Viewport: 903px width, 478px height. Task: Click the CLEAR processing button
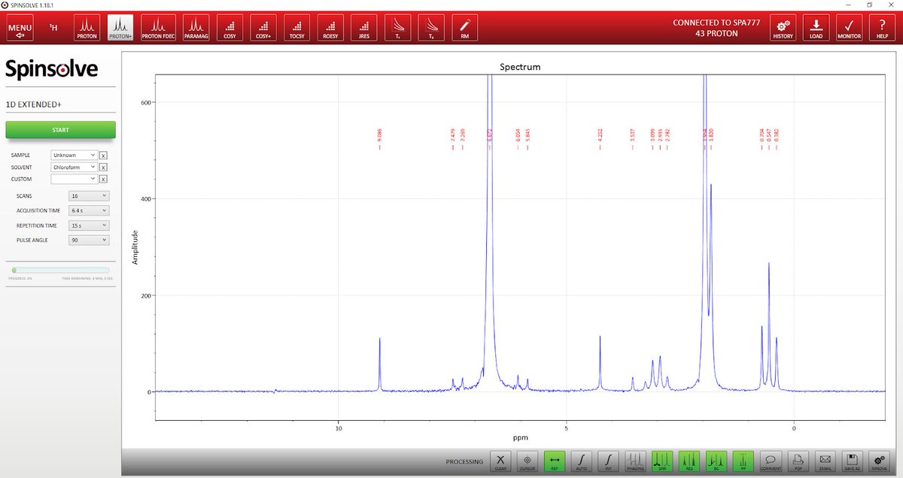(501, 461)
